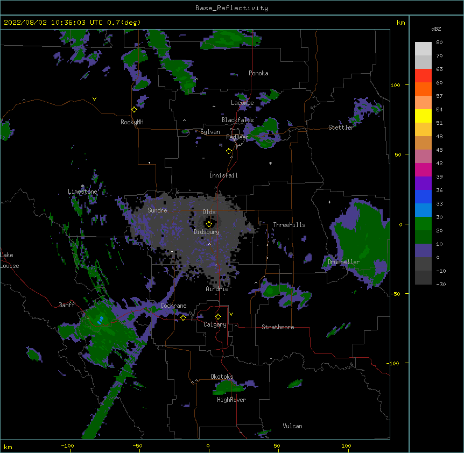Select the Okotoks label
Screen dimensions: 464x453
(222, 377)
